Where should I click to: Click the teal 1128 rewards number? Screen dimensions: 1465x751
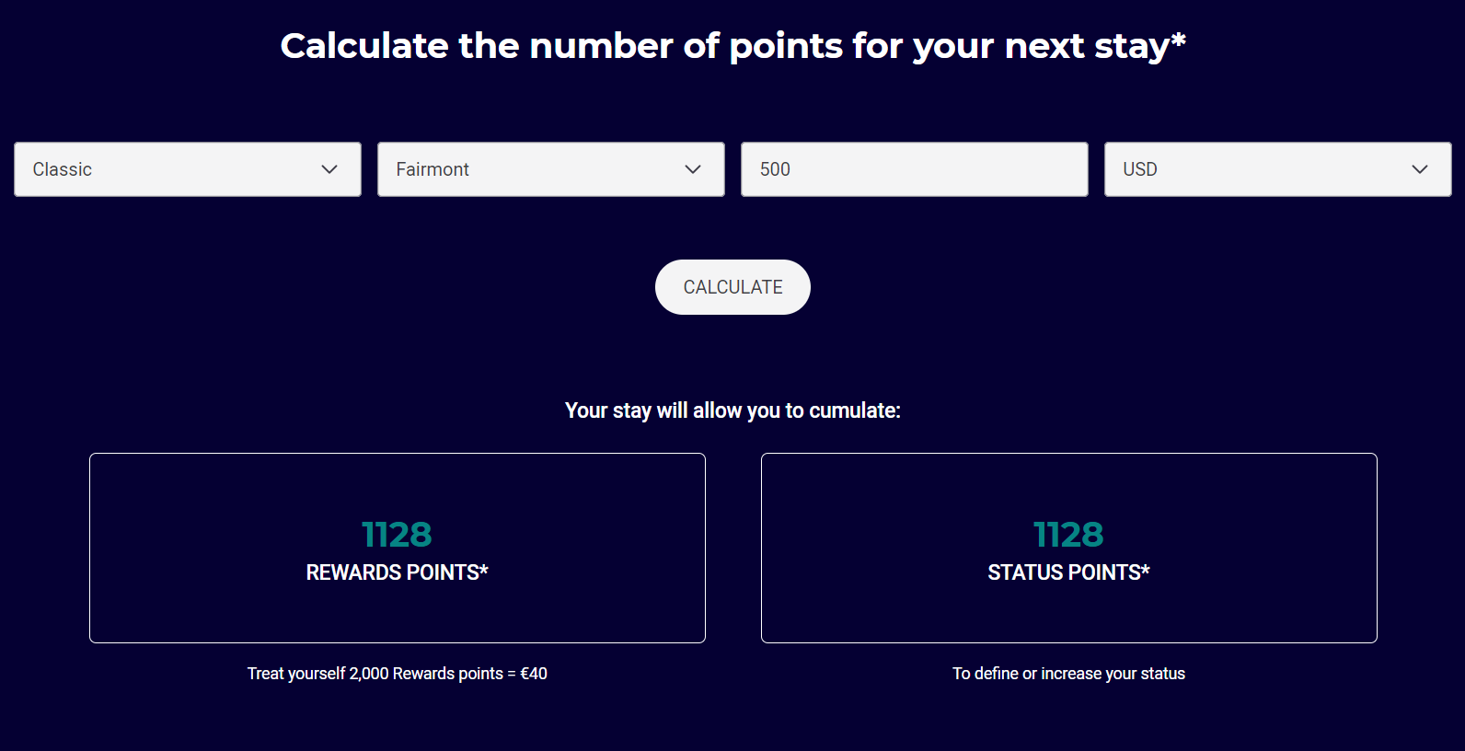397,534
